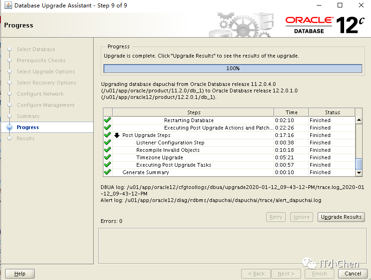Screen dimensions: 371x280
Task: Click the Steps column header
Action: point(193,112)
